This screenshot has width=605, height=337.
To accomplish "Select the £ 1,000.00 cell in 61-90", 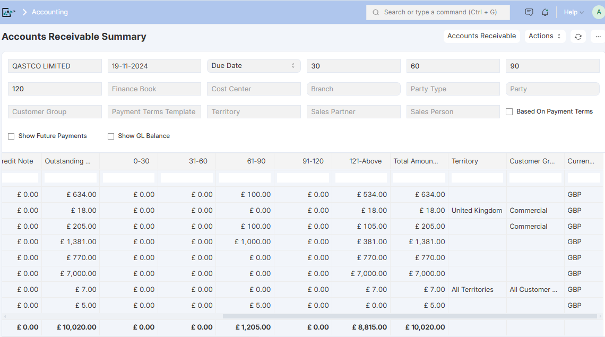I will coord(245,242).
